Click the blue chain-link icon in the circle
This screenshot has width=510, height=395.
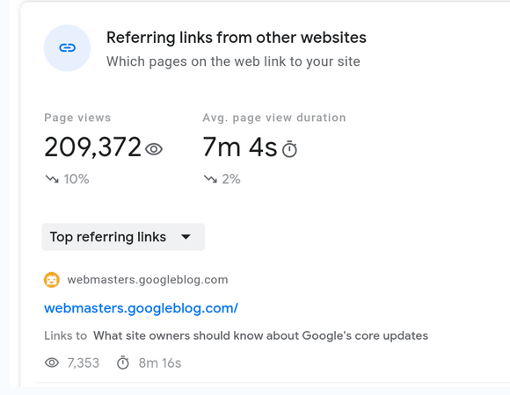tap(68, 48)
